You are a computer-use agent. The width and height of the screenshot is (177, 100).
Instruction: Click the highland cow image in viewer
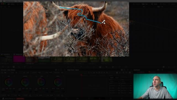click(x=76, y=29)
